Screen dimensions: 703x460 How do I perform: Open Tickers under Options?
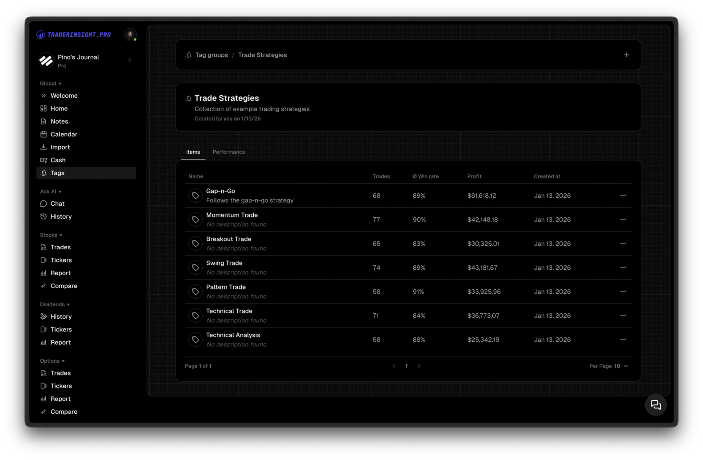[x=86, y=386]
